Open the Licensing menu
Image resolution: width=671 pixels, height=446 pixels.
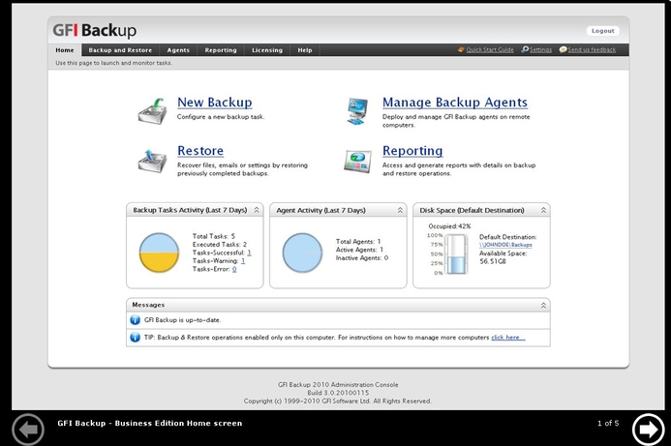[x=267, y=50]
